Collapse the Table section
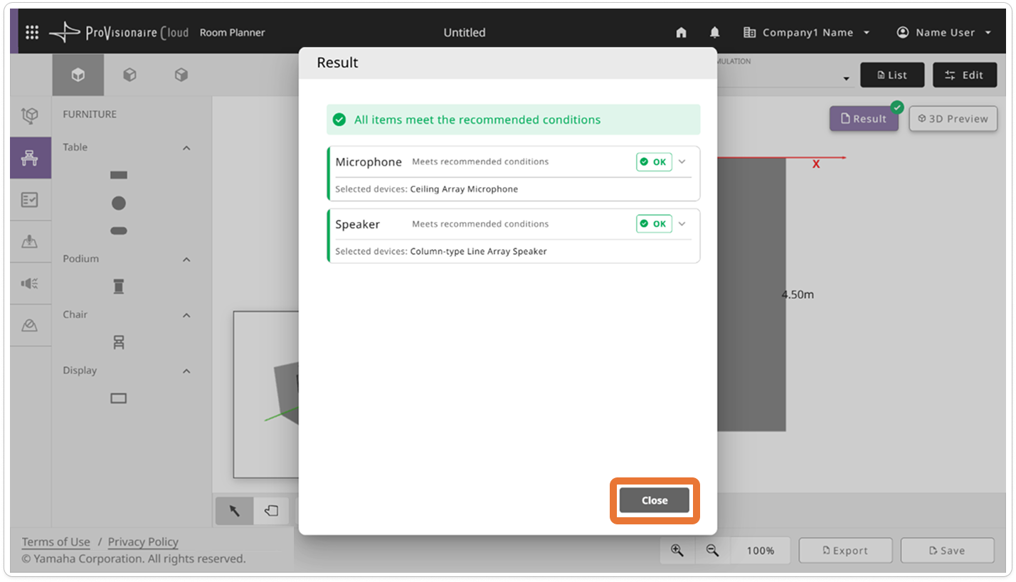1016x582 pixels. 186,148
